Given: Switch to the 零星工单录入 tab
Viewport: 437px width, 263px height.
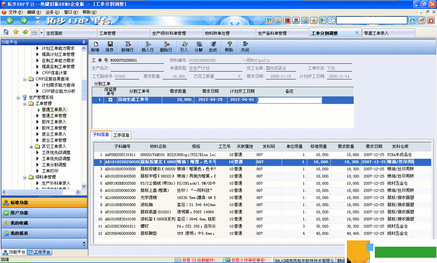Looking at the screenshot, I should pyautogui.click(x=389, y=33).
